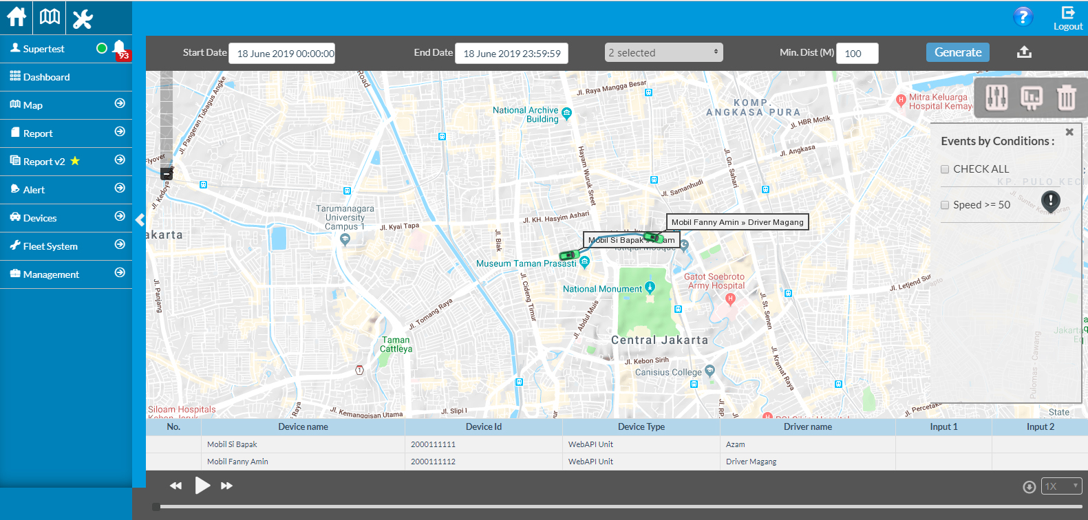Tick the Speed >= 50 checkbox
1088x520 pixels.
coord(945,205)
